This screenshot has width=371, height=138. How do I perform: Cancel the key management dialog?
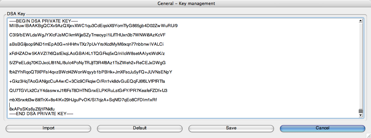322,128
